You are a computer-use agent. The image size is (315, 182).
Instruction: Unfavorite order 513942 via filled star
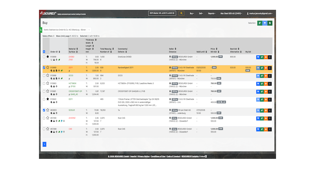48,99
